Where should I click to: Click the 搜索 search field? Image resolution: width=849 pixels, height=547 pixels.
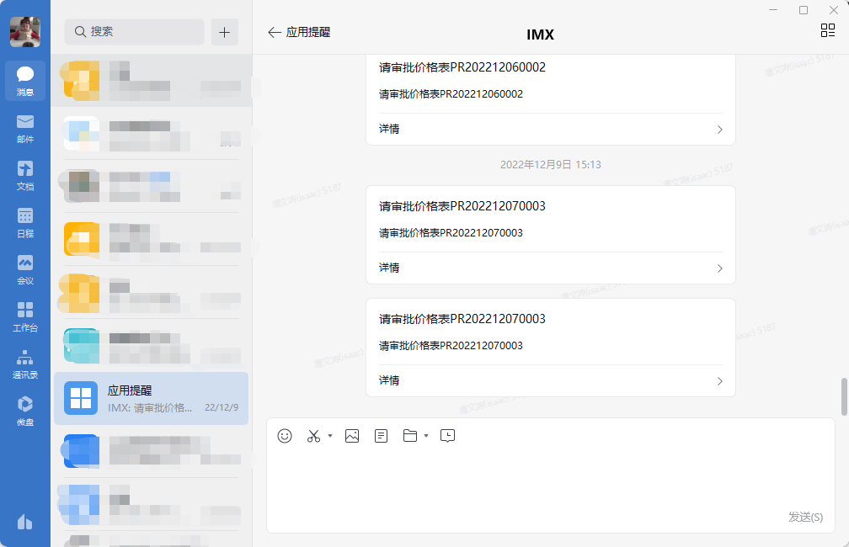(x=135, y=32)
